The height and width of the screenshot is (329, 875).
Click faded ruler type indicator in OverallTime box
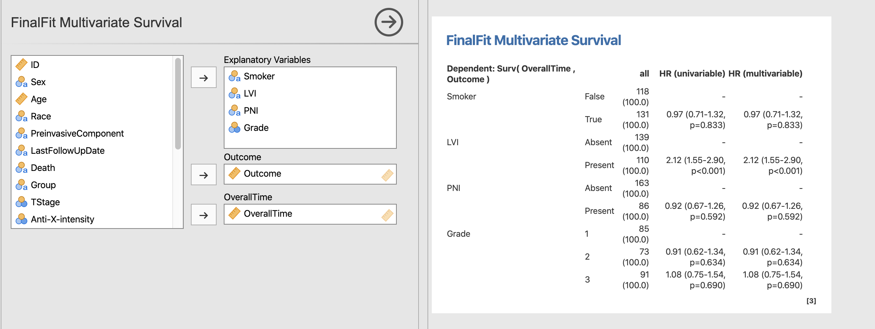pos(387,215)
